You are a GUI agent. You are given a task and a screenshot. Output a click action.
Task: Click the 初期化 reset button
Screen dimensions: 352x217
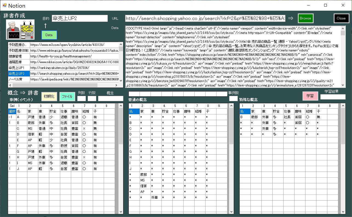tap(49, 96)
